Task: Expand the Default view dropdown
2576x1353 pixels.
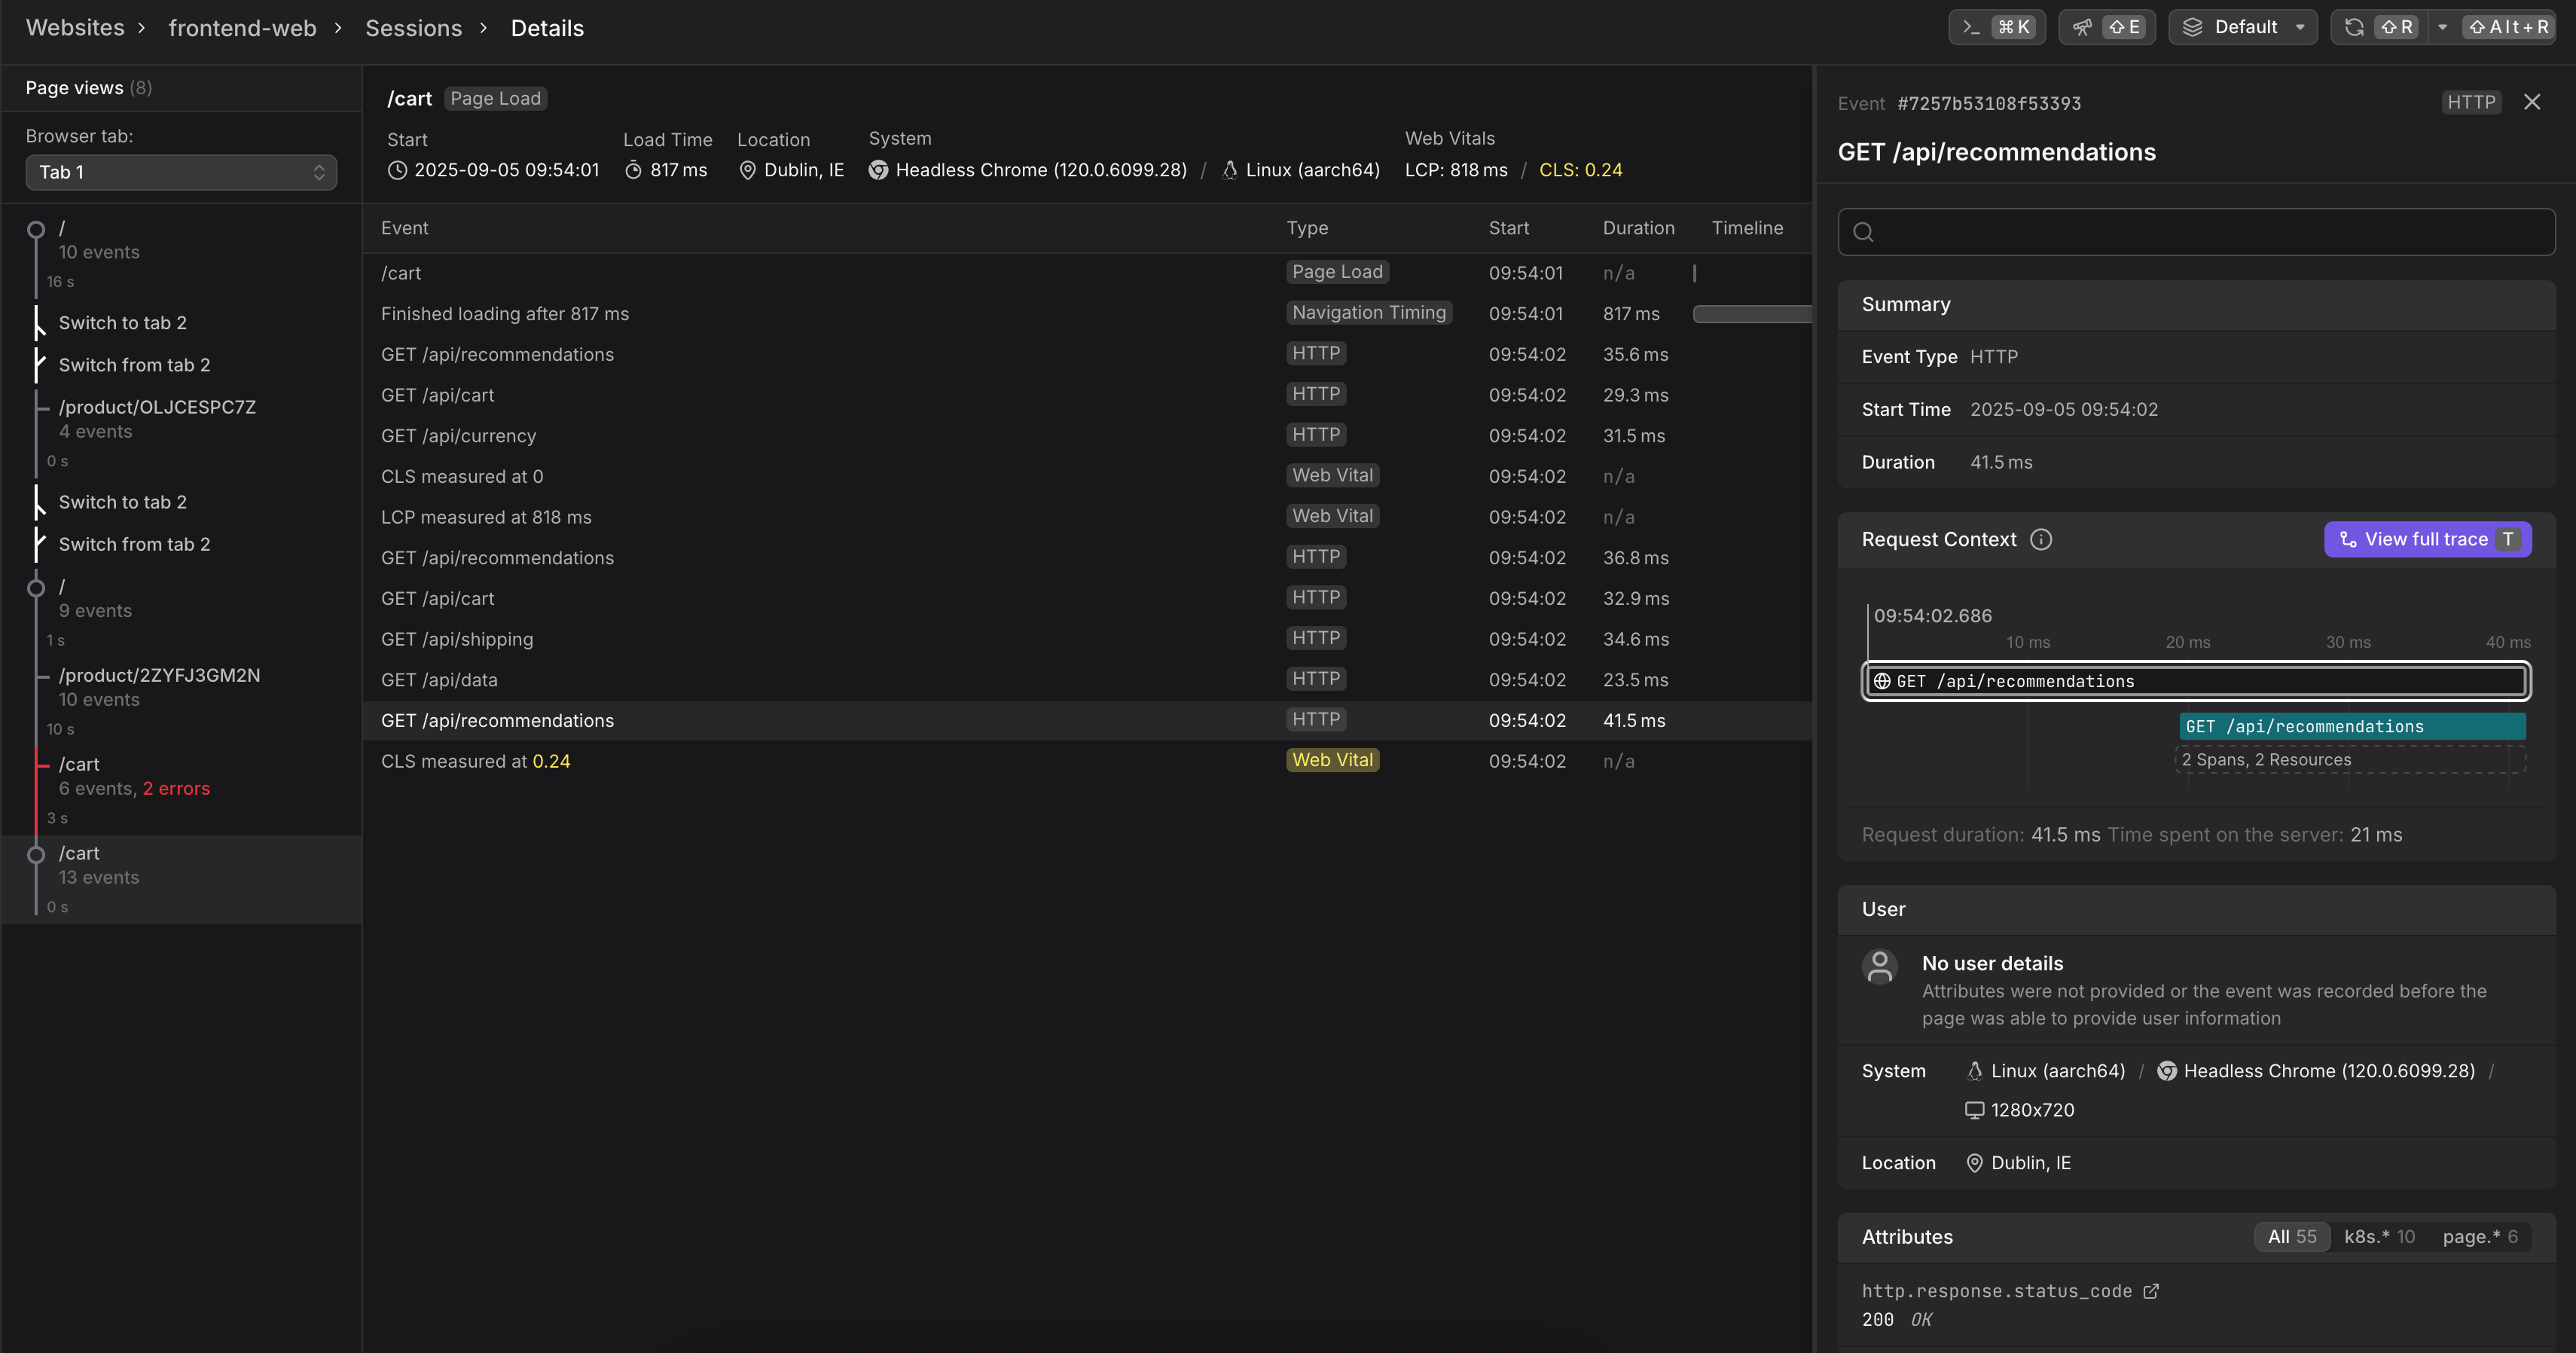Action: tap(2300, 27)
